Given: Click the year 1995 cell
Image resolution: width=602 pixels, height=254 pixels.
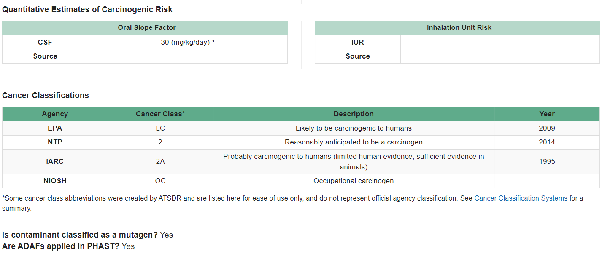Looking at the screenshot, I should click(547, 161).
